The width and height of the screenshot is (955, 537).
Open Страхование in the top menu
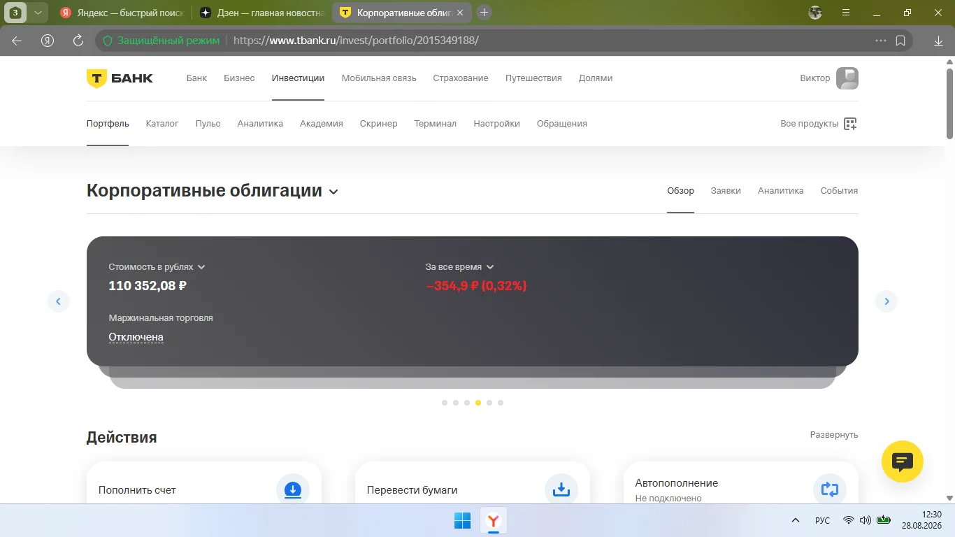(461, 78)
